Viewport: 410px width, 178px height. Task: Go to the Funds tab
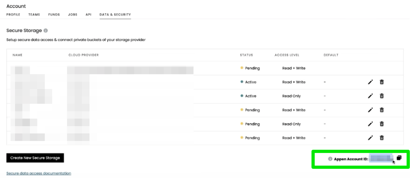coord(54,15)
